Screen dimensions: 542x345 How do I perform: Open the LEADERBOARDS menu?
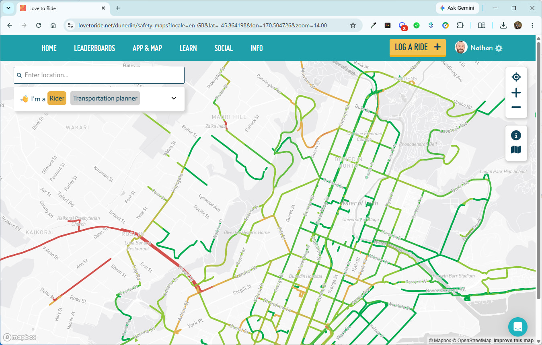point(94,48)
